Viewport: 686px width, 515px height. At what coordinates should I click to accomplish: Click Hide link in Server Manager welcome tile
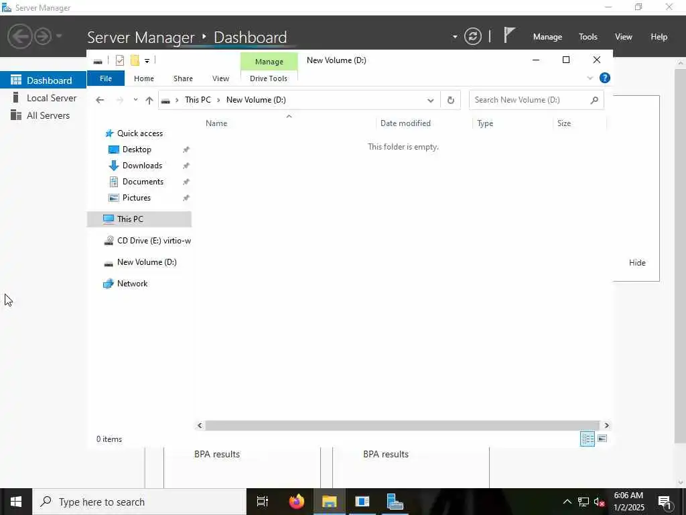click(x=637, y=263)
